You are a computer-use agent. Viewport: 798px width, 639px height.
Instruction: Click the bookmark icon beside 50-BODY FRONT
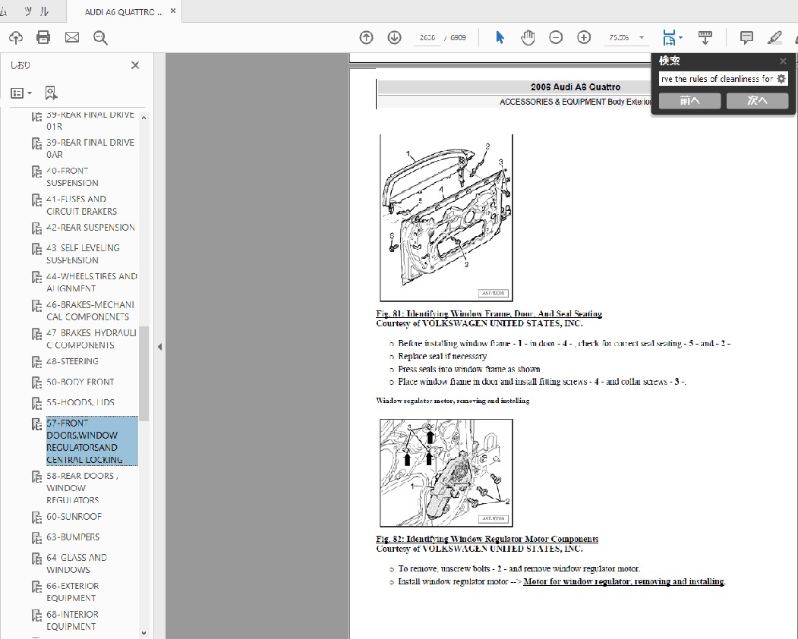coord(36,382)
